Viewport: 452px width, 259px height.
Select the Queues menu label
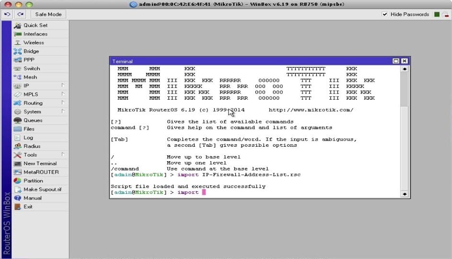coord(33,120)
